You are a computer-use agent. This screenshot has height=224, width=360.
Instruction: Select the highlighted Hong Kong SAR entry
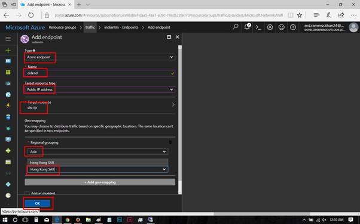[x=97, y=163]
